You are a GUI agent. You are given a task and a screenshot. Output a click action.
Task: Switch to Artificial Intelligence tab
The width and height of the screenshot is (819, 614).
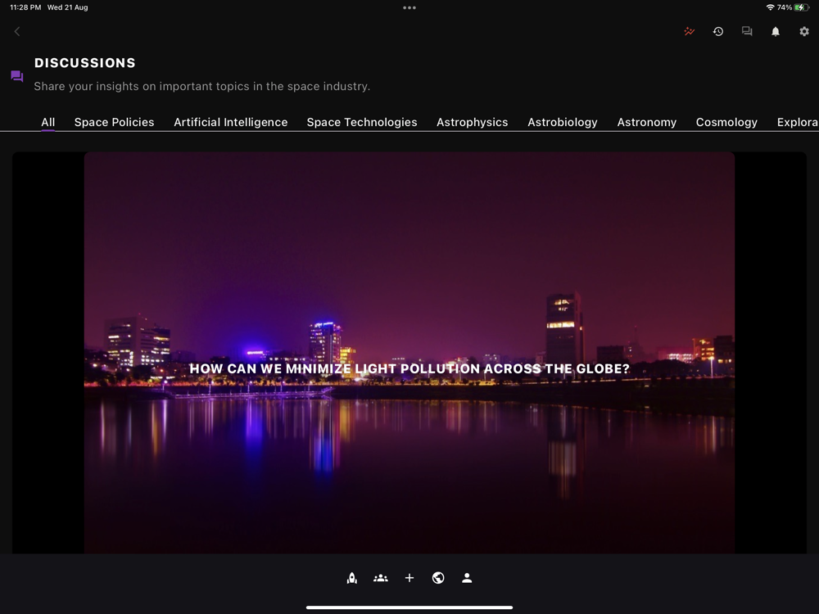click(231, 122)
